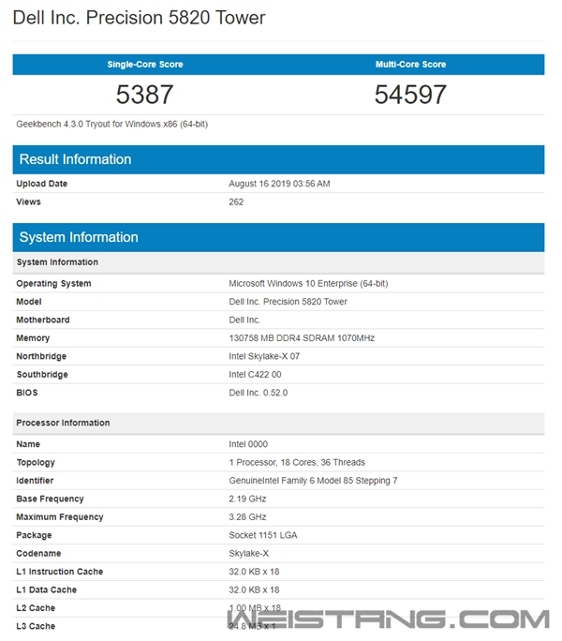Click the Views count 262
This screenshot has width=562, height=641.
tap(237, 201)
